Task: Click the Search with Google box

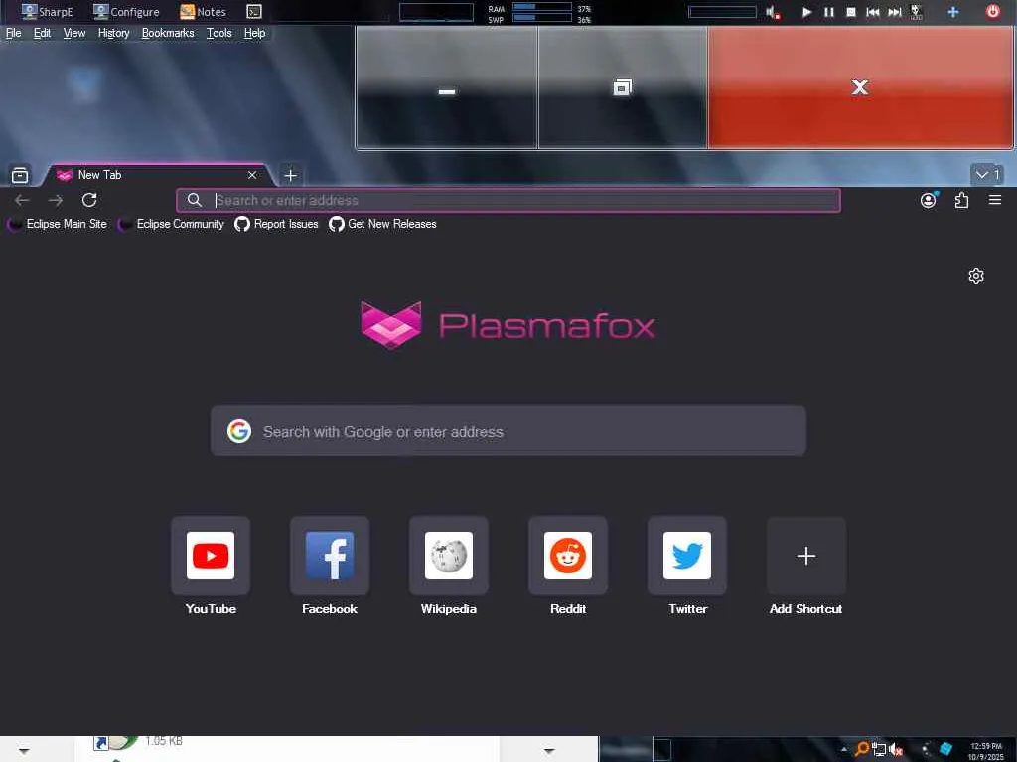Action: click(x=508, y=431)
